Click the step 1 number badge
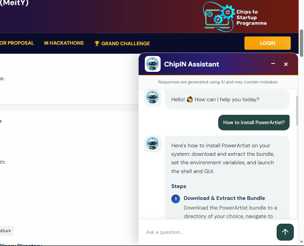 pos(176,199)
